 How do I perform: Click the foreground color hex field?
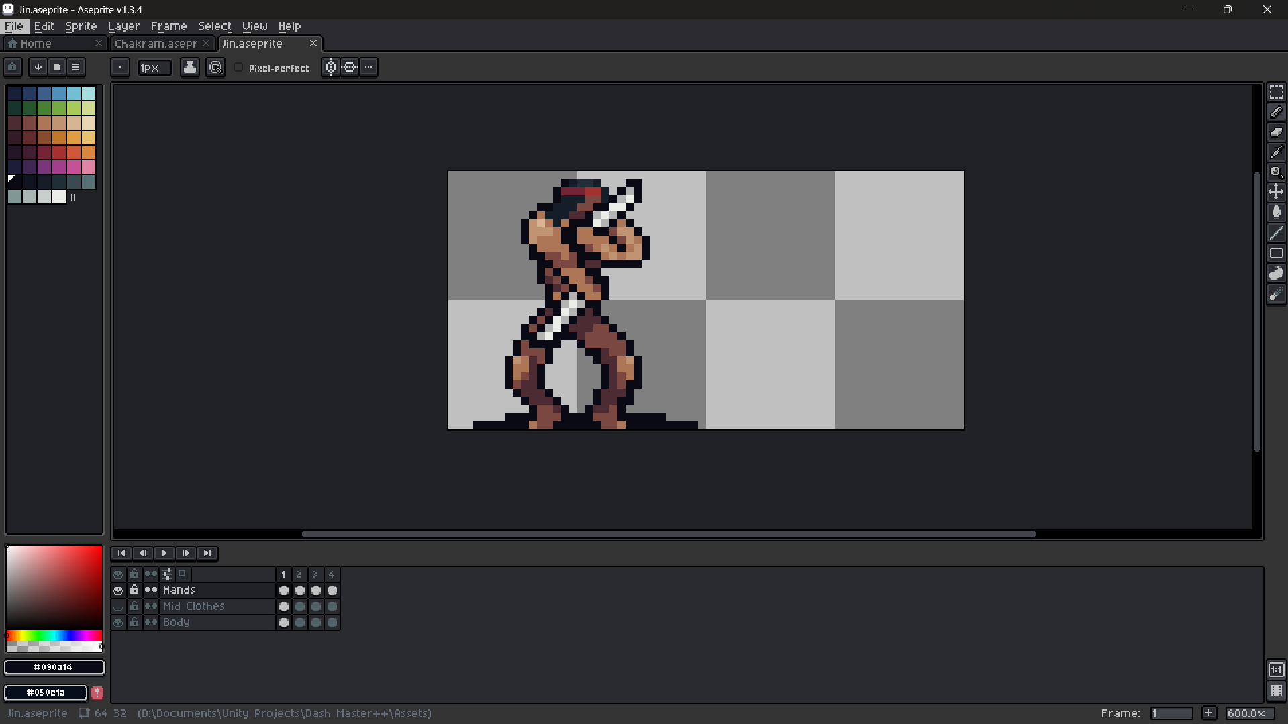(x=54, y=667)
